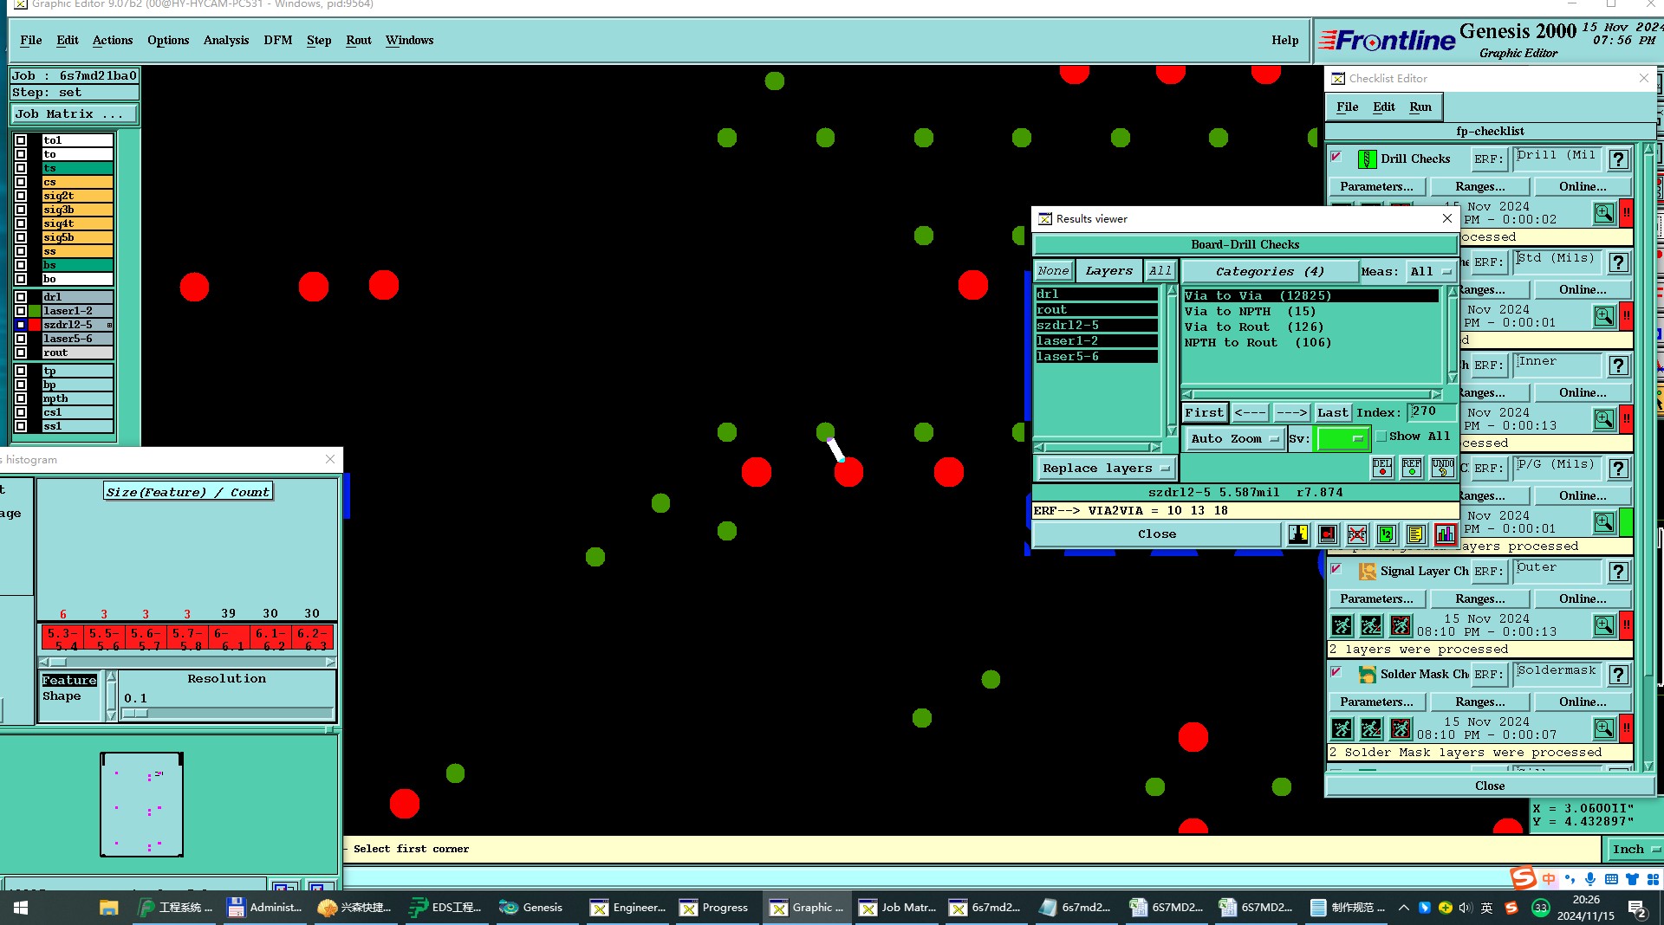Open results magnifier for Drill Checks

pos(1604,213)
